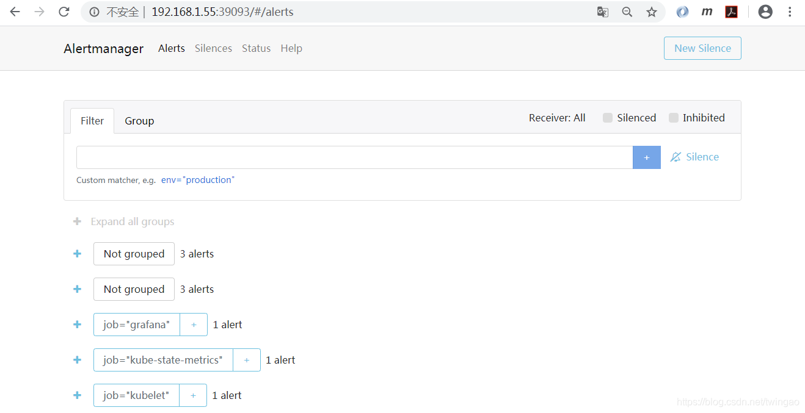805x413 pixels.
Task: Click the job="kube-state-metrics" label
Action: pos(163,360)
